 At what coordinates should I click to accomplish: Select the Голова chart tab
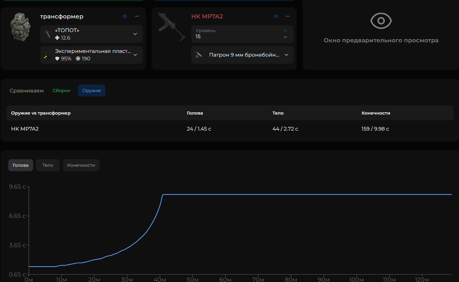[20, 165]
